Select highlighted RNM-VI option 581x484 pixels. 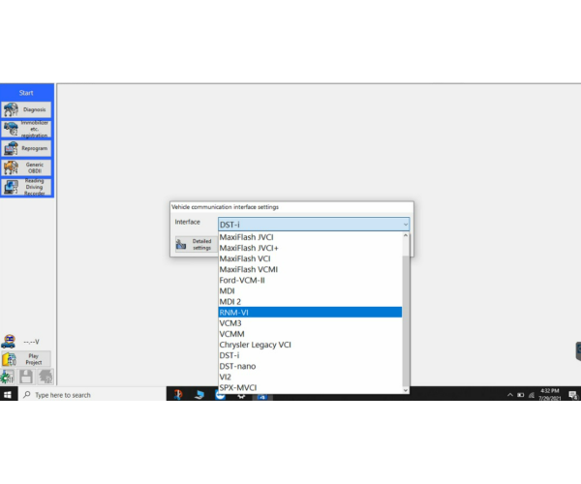click(310, 312)
